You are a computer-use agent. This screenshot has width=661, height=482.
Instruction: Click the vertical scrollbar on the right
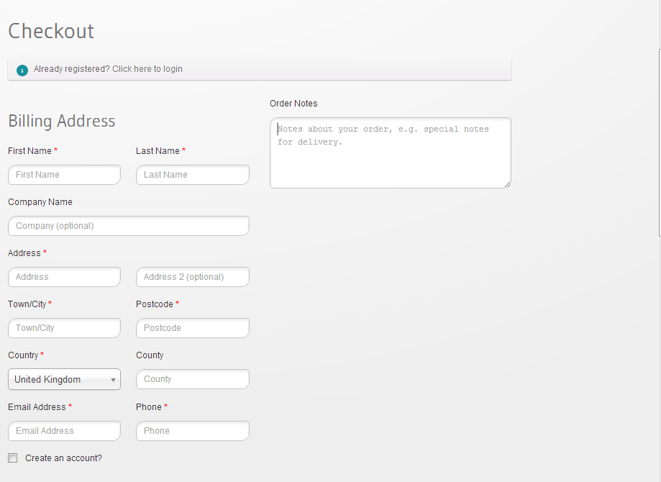pyautogui.click(x=657, y=144)
